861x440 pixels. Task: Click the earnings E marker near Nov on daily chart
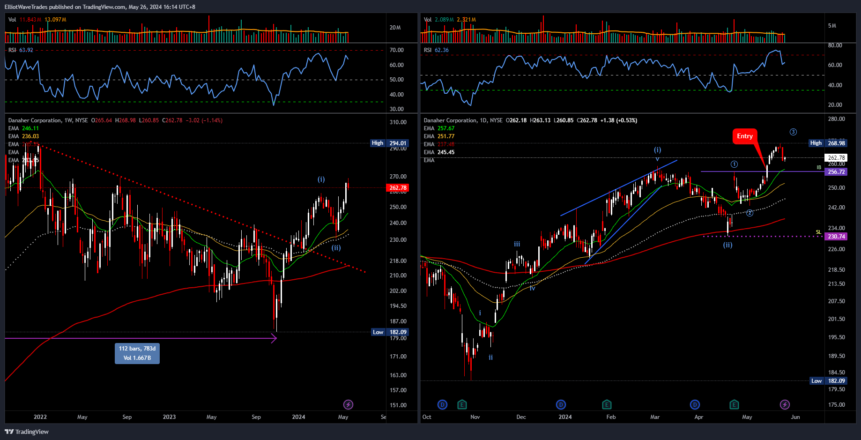pyautogui.click(x=462, y=404)
